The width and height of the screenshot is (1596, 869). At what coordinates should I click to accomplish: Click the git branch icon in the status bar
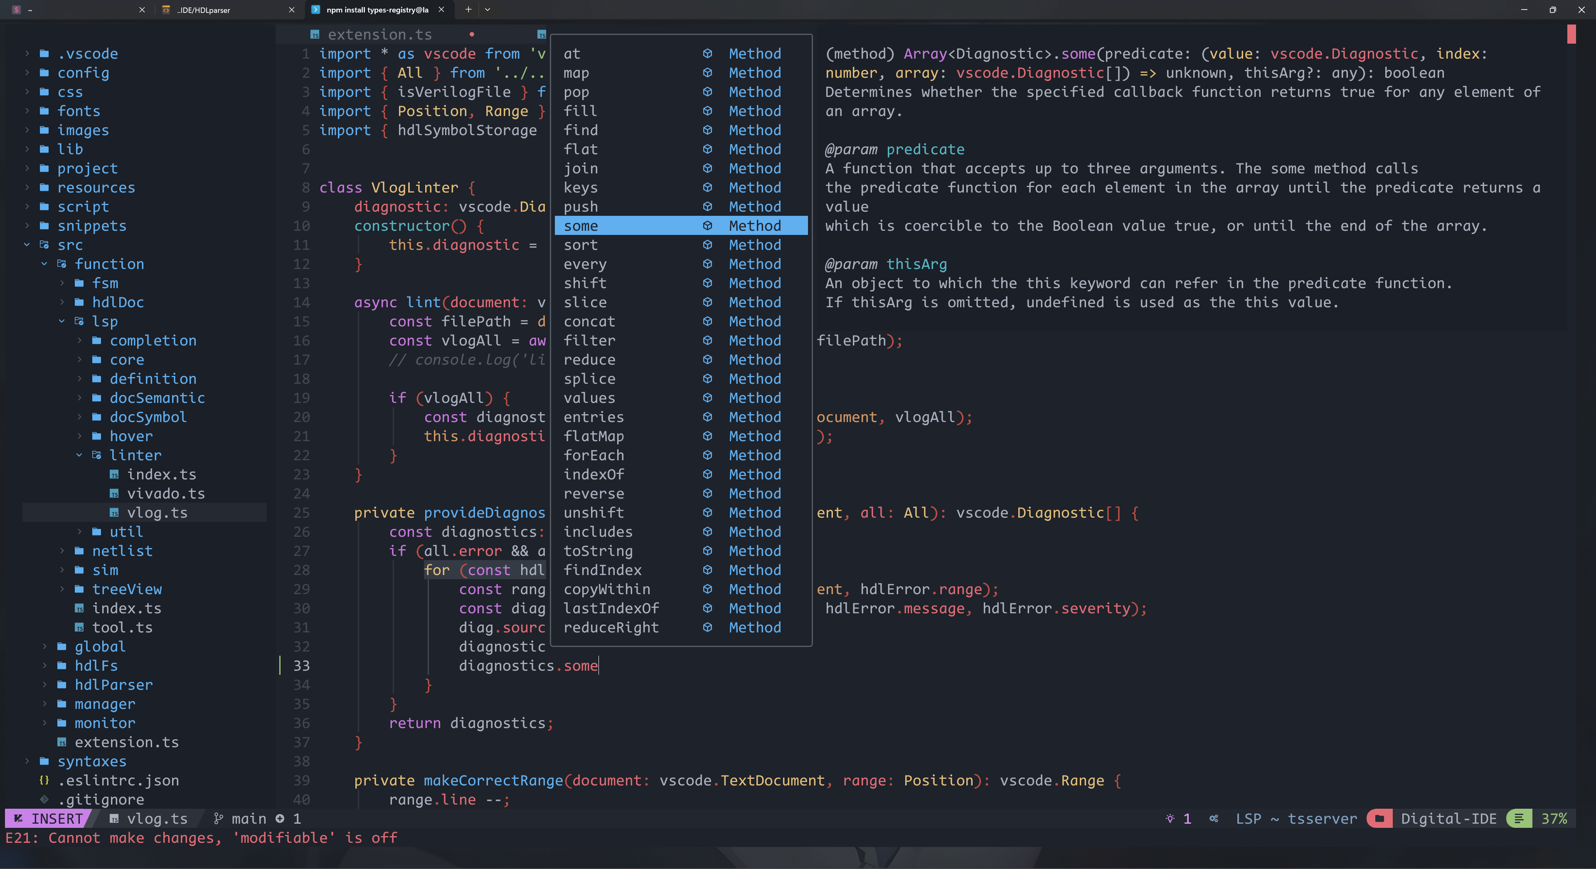(218, 818)
